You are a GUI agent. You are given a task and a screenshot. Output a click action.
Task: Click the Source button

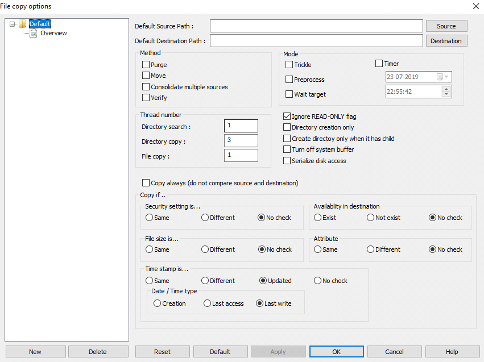pyautogui.click(x=446, y=26)
